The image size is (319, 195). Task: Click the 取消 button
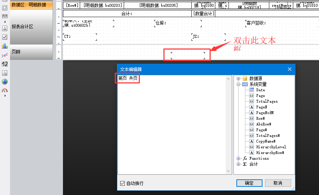[278, 183]
